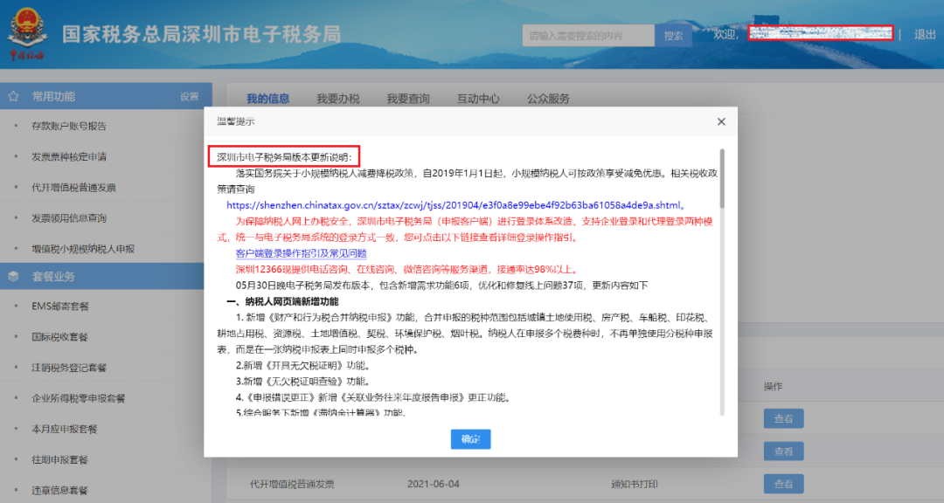Focus the search input field in the header
The width and height of the screenshot is (944, 503).
coord(588,36)
